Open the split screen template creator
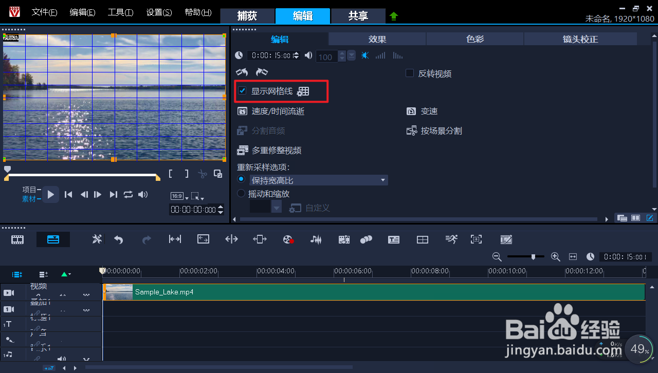The width and height of the screenshot is (658, 373). (x=423, y=239)
